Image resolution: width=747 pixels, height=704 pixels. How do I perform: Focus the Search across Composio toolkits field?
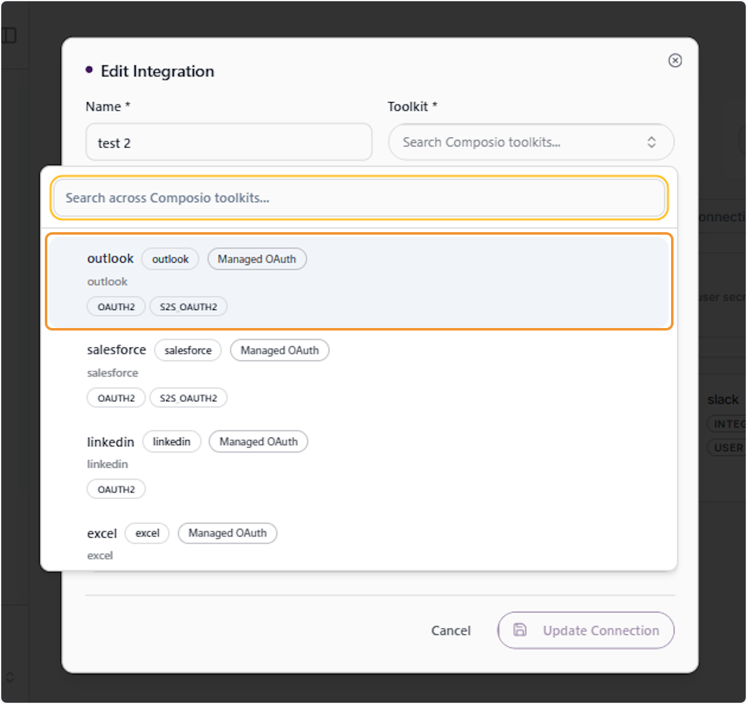[x=359, y=198]
